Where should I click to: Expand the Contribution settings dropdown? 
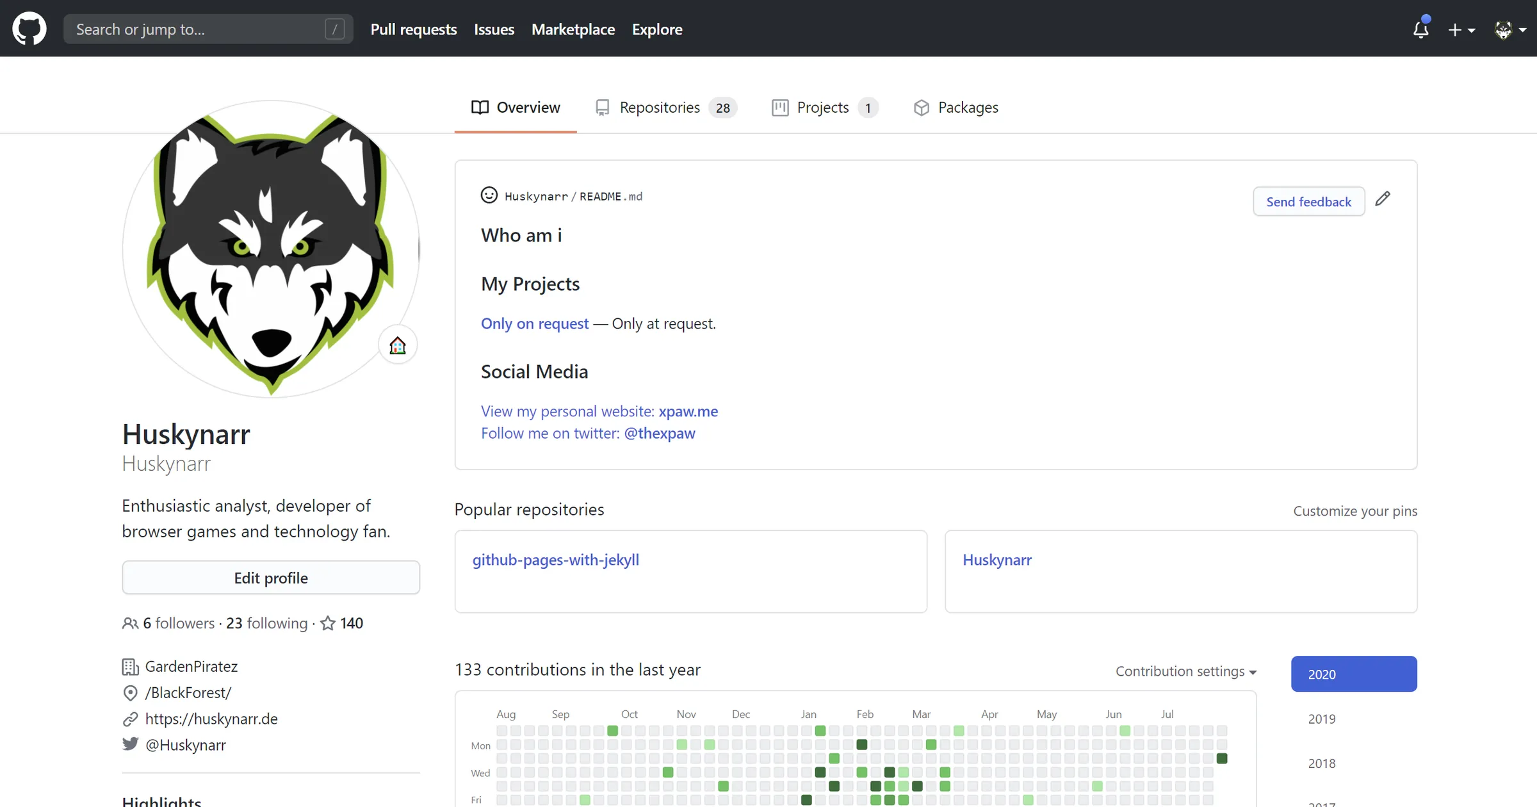1186,671
